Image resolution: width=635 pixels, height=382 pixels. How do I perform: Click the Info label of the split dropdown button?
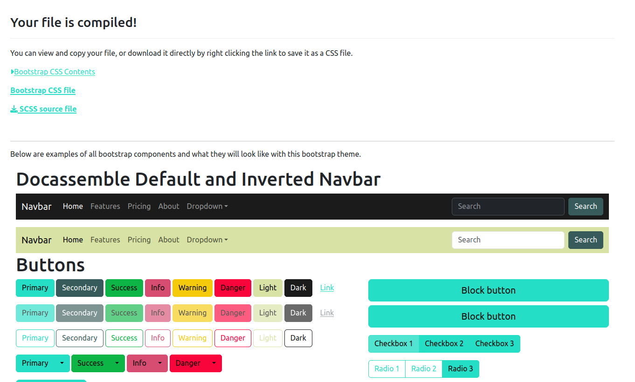(x=139, y=363)
